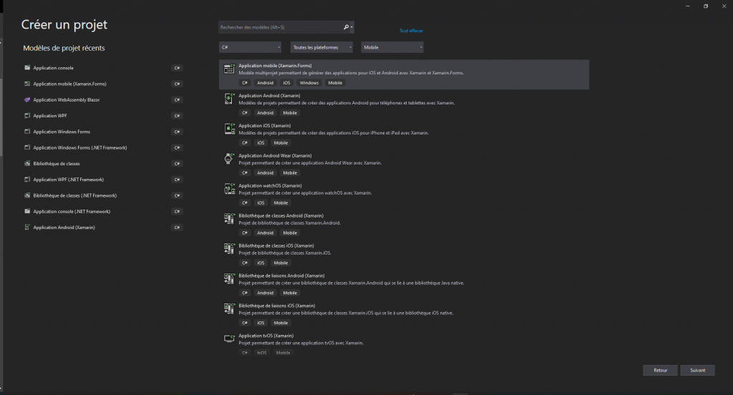Select recent template Application console
733x395 pixels.
(54, 68)
